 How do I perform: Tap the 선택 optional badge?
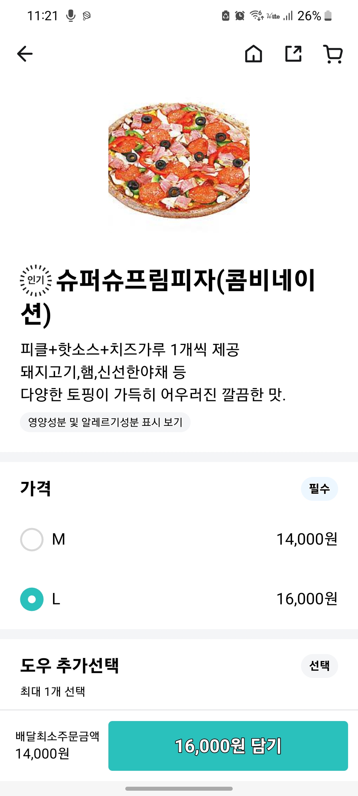click(319, 666)
